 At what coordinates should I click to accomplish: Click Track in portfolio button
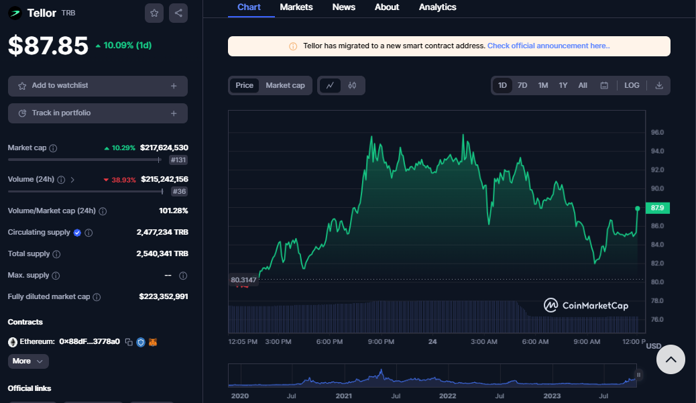click(98, 113)
